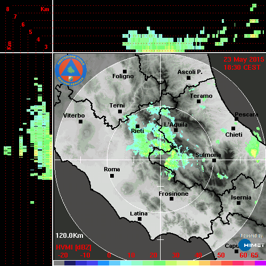Click the 6 km altitude label
The height and width of the screenshot is (266, 266).
[x=23, y=24]
